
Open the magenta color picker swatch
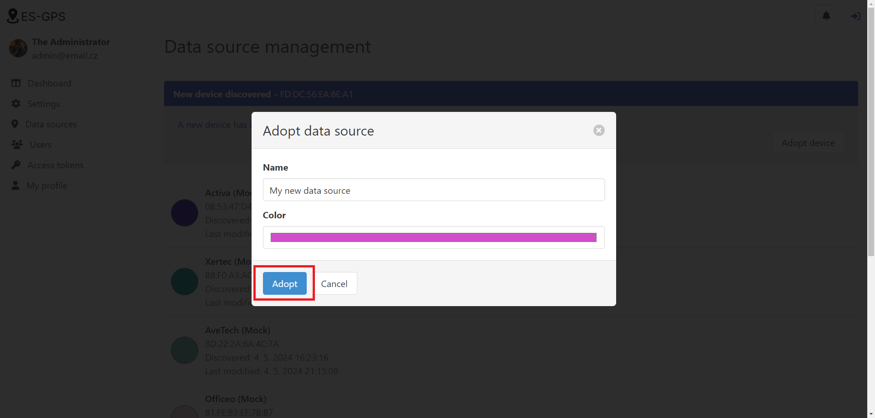[433, 237]
